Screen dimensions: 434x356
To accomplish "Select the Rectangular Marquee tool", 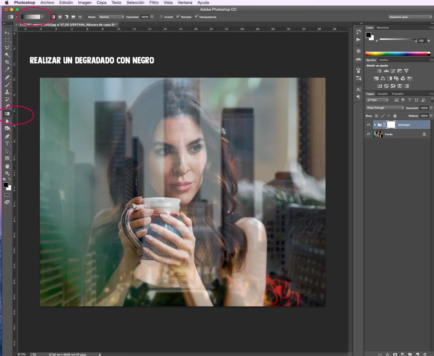I will pyautogui.click(x=7, y=40).
